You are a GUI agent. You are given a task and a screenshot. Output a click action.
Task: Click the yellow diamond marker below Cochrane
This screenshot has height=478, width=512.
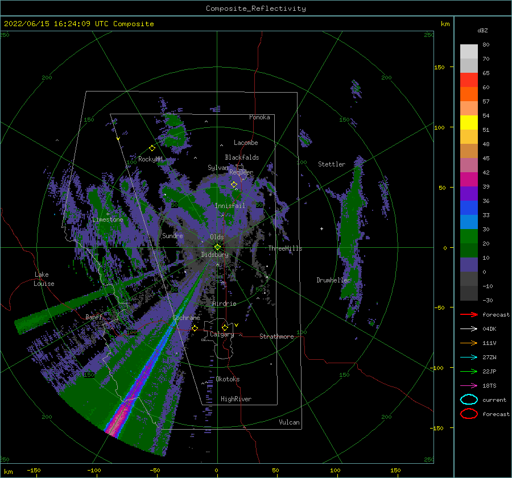(195, 328)
